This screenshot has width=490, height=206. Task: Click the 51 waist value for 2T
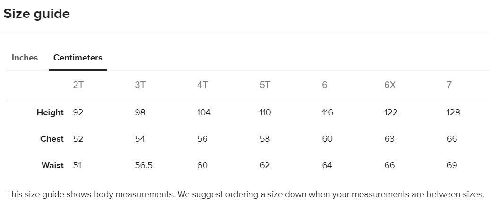pyautogui.click(x=77, y=165)
